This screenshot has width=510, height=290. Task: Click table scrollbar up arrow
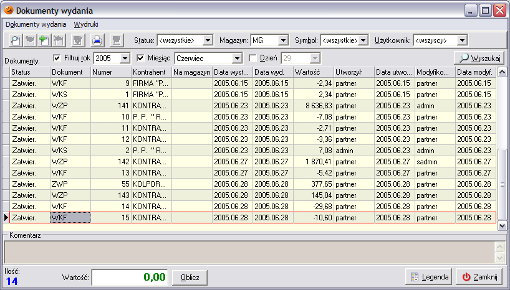pyautogui.click(x=502, y=72)
